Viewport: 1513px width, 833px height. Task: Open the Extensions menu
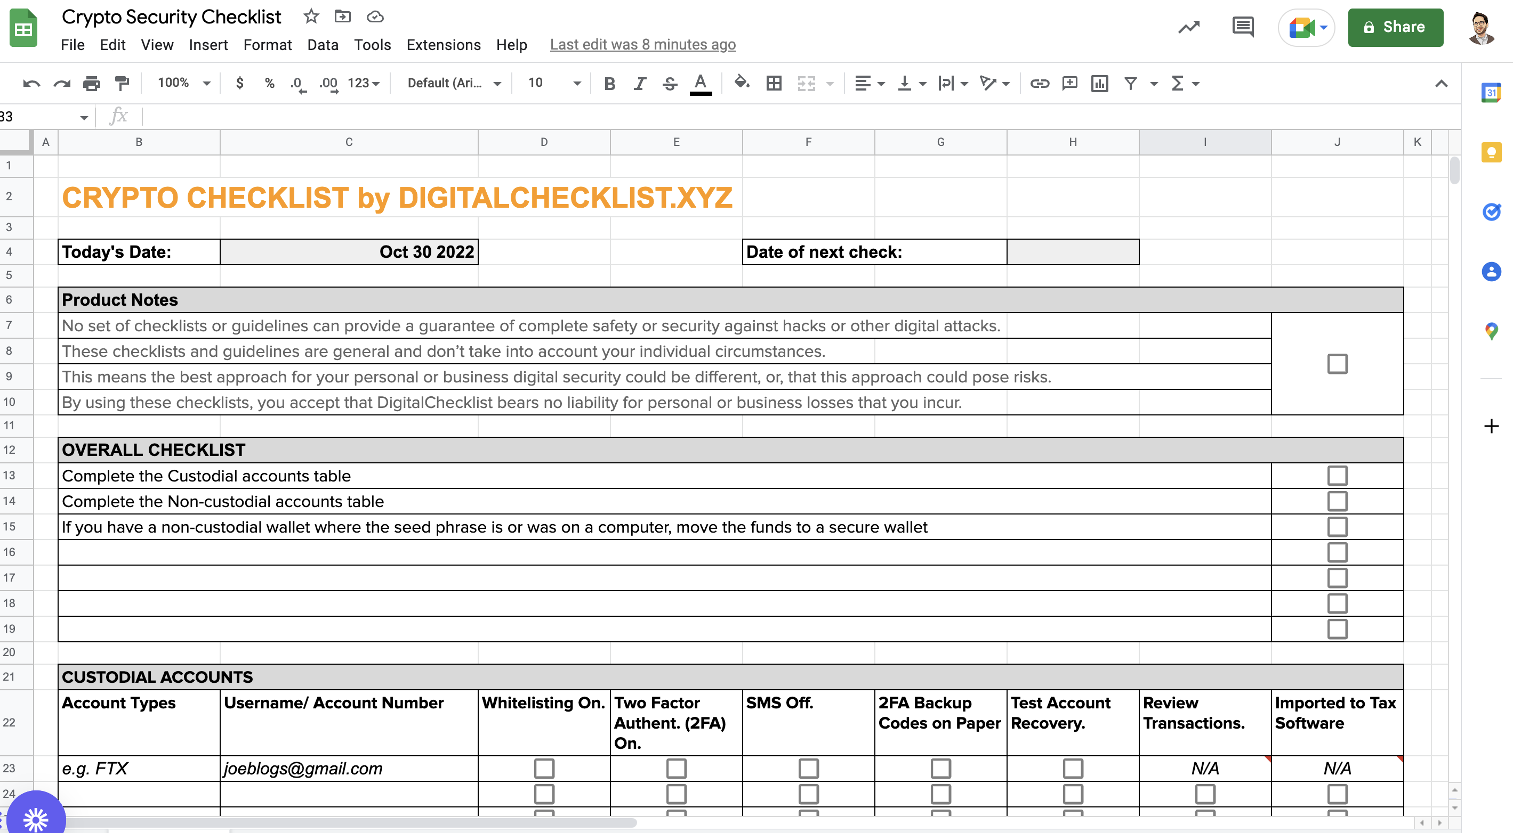pos(444,45)
